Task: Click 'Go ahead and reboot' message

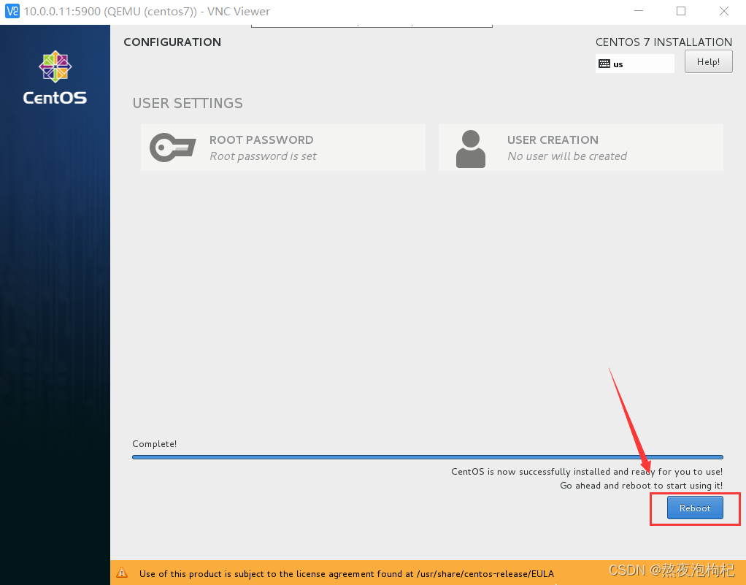Action: (x=642, y=486)
